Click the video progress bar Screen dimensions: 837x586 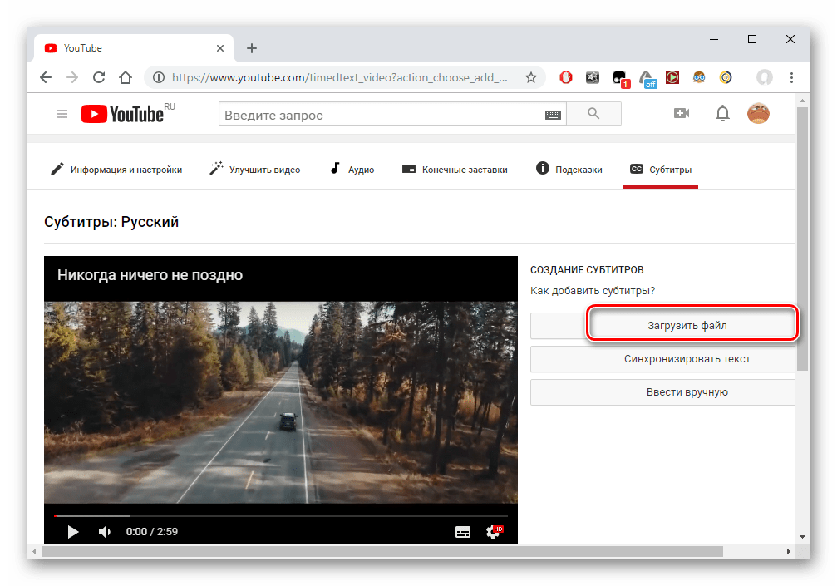281,515
